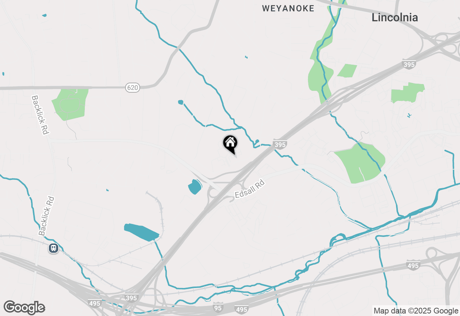Click the I-395 shield near Lincolnia
Screen dimensions: 460x316
[409, 64]
